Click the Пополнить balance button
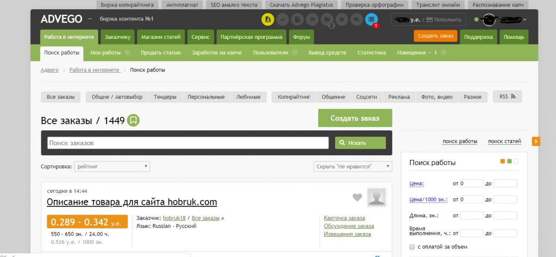This screenshot has height=257, width=556. 444,20
